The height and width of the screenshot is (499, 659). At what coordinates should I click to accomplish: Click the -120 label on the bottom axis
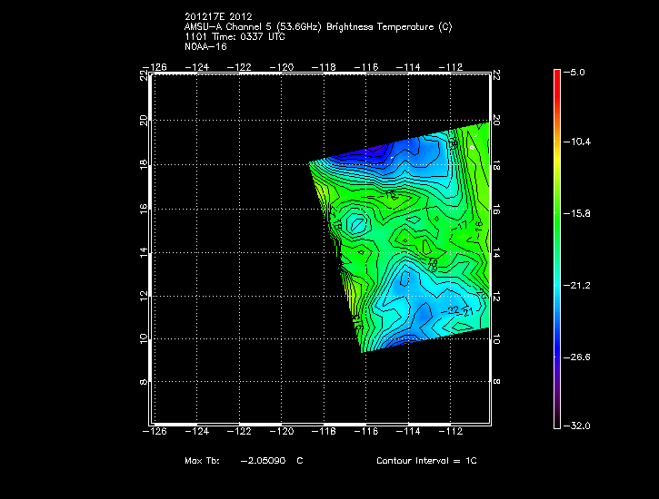coord(284,432)
